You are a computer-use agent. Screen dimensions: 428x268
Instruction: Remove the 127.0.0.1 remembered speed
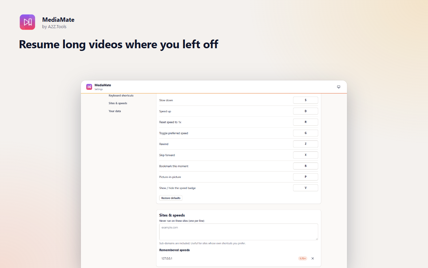tap(313, 258)
